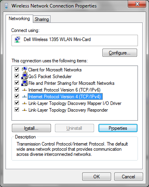Click the Topology Discovery Mapper driver icon
This screenshot has width=149, height=187.
[x=25, y=103]
